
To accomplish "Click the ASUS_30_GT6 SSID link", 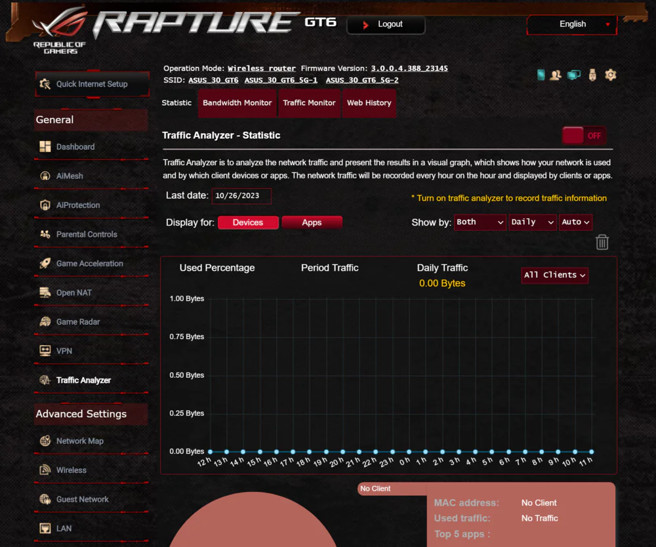I will pyautogui.click(x=213, y=80).
